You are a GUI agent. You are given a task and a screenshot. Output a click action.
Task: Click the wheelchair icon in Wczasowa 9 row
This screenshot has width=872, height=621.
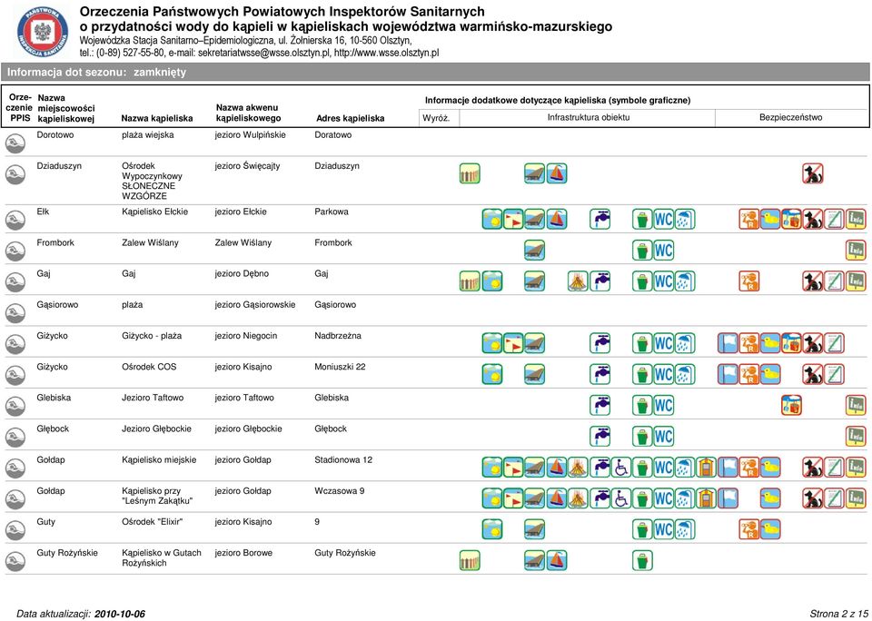pos(621,498)
